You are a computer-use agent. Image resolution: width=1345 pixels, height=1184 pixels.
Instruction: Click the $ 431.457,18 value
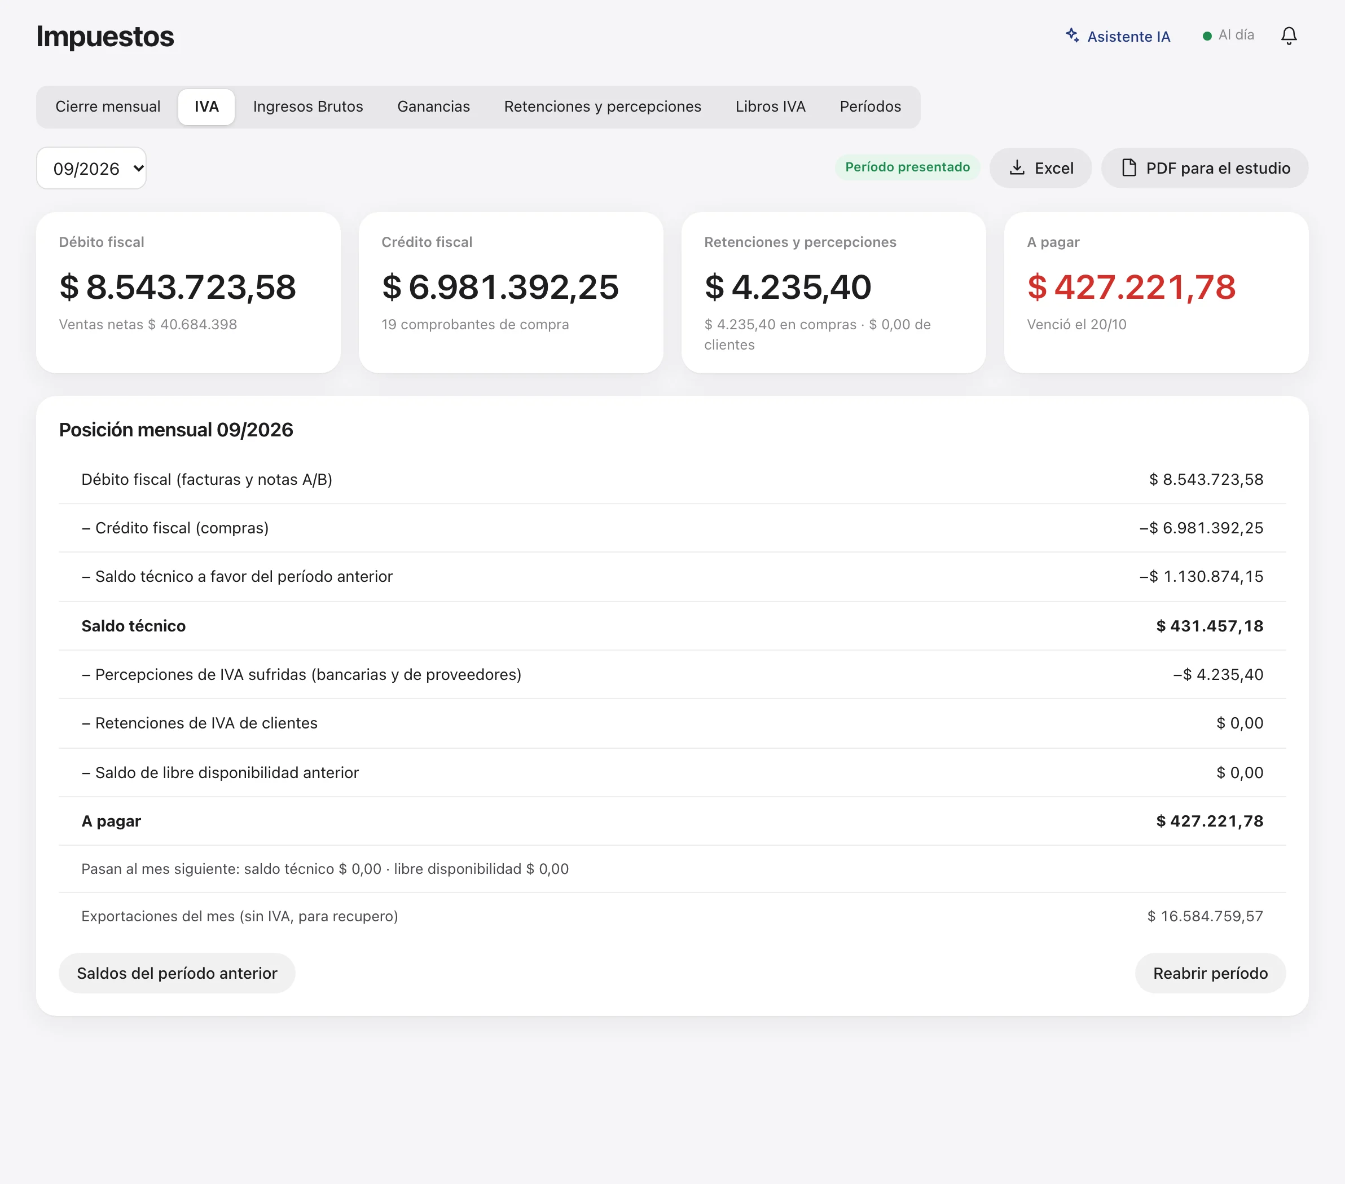pos(1210,626)
